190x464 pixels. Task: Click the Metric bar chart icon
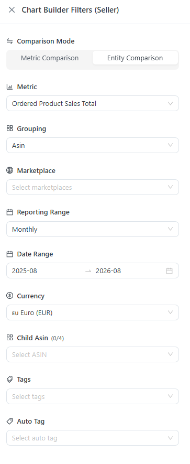tap(10, 87)
